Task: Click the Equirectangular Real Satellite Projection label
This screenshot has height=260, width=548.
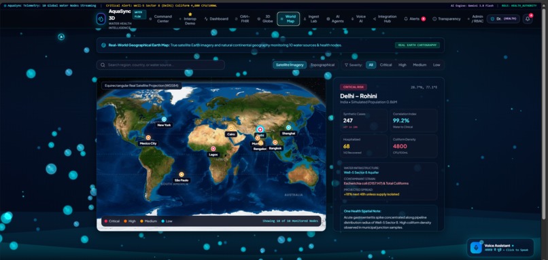Action: [141, 86]
